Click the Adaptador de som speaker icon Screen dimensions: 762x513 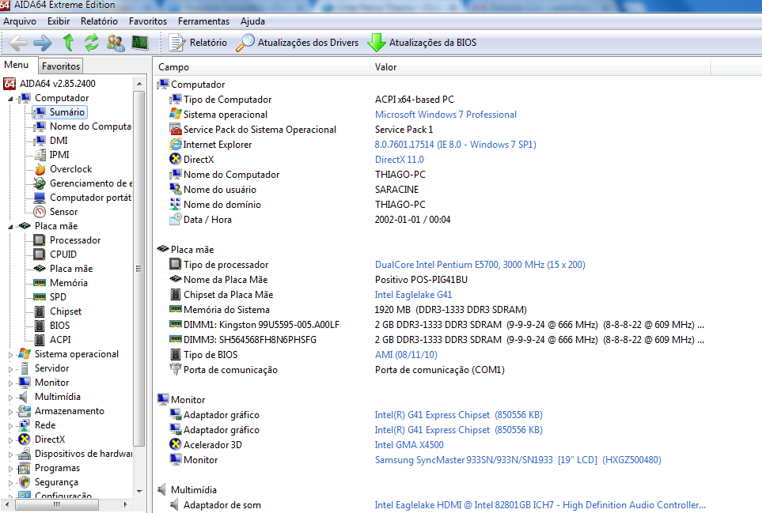174,505
